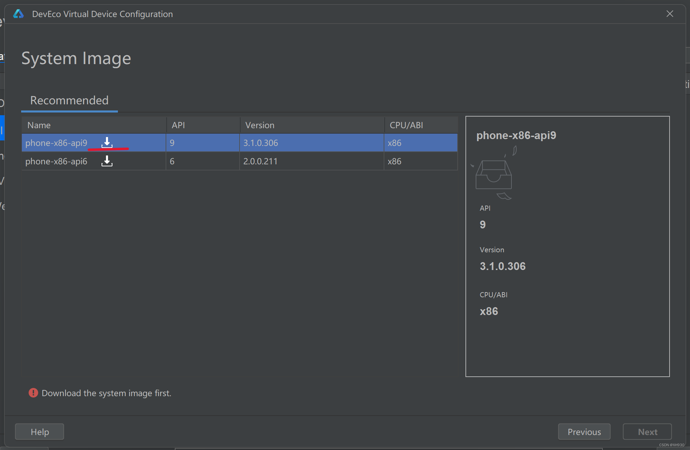Select the phone-x86-api6 row name
The height and width of the screenshot is (450, 690).
point(56,161)
